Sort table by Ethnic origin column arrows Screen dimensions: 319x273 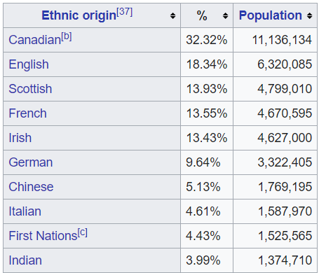172,16
